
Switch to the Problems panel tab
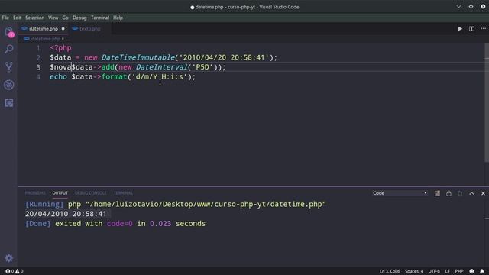pos(35,193)
